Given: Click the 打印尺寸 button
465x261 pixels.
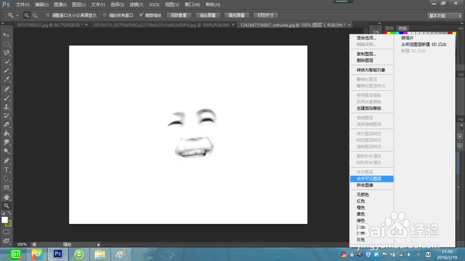Looking at the screenshot, I should pyautogui.click(x=266, y=15).
